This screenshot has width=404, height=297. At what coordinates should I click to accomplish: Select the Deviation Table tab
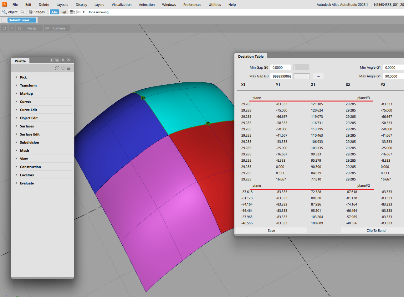[251, 56]
